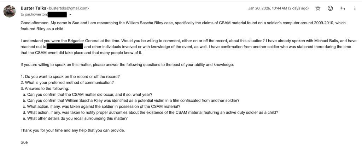Add an emoji reaction to the message
Screen dimensions: 362x147
click(x=330, y=8)
